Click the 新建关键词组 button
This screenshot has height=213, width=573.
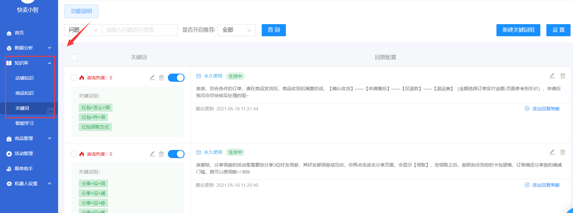pyautogui.click(x=518, y=30)
